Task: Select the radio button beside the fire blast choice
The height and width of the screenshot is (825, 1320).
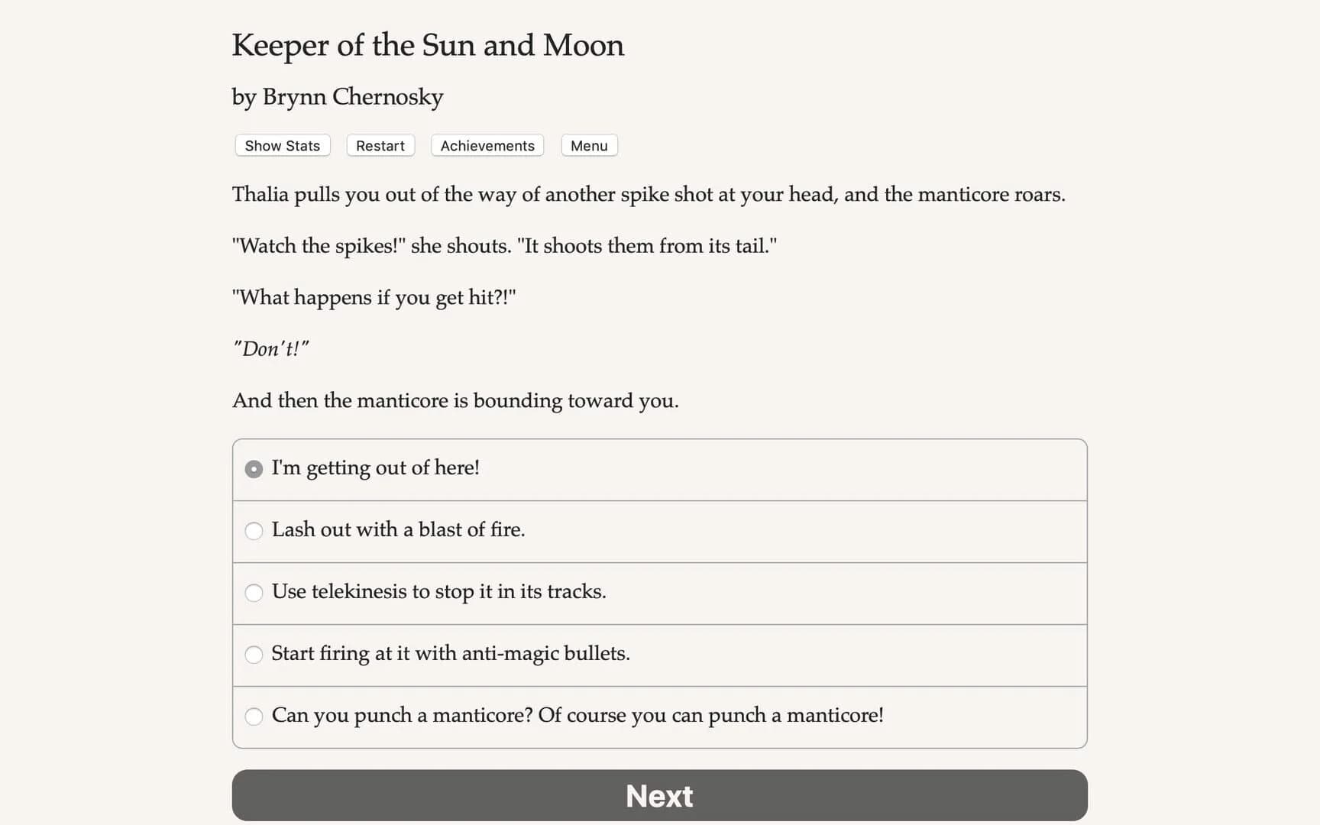Action: 253,530
